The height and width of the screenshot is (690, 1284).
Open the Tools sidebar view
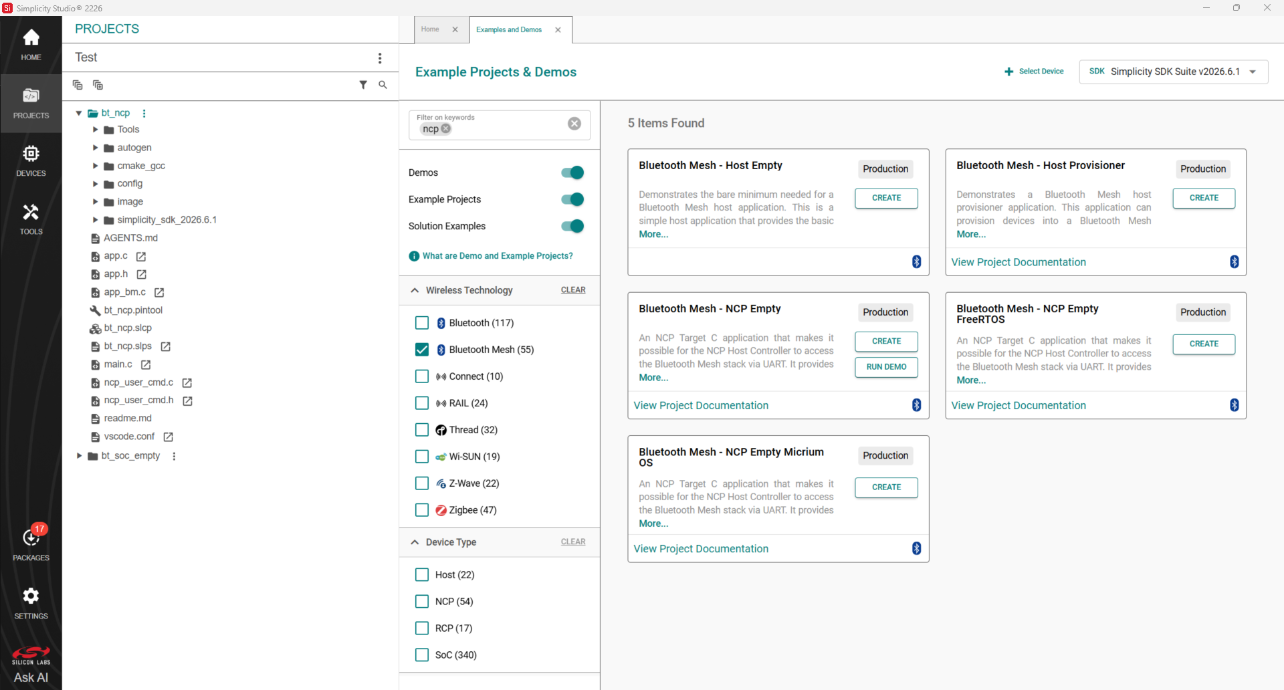[31, 219]
